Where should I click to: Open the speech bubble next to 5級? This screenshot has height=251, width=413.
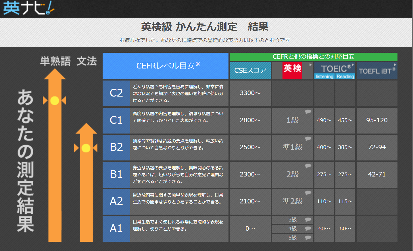tap(308, 238)
